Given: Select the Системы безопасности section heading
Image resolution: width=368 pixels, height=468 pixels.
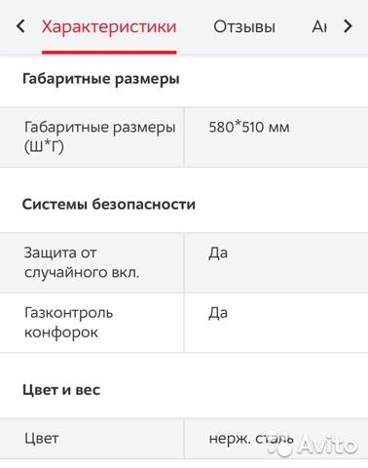Looking at the screenshot, I should pos(109,205).
